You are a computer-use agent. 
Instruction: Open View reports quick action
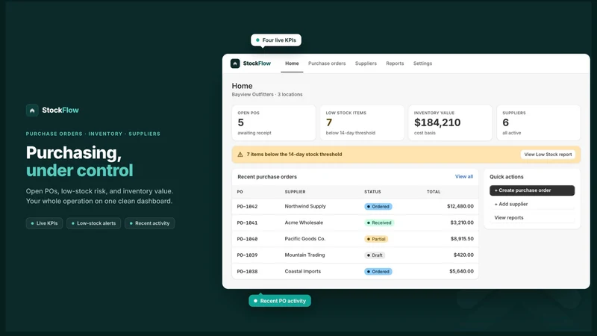532,217
